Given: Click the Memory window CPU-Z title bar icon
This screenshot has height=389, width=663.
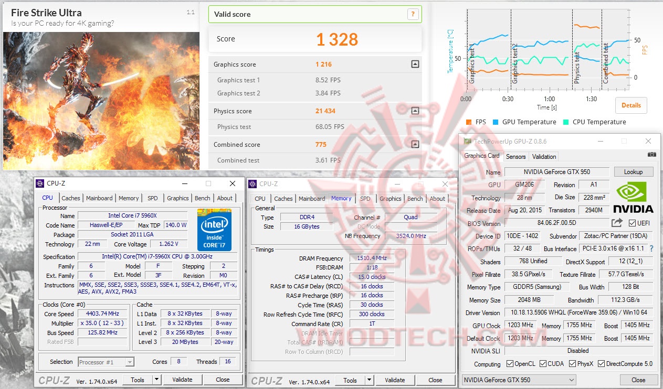Looking at the screenshot, I should [252, 183].
